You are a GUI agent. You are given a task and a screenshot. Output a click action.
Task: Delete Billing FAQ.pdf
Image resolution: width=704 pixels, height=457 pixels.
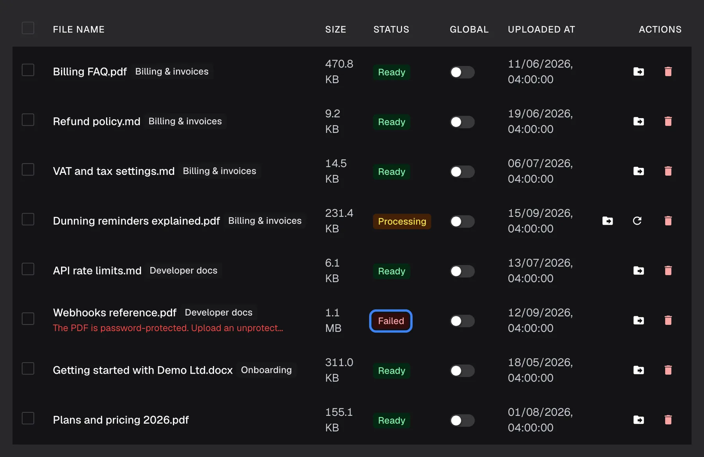[x=668, y=72]
